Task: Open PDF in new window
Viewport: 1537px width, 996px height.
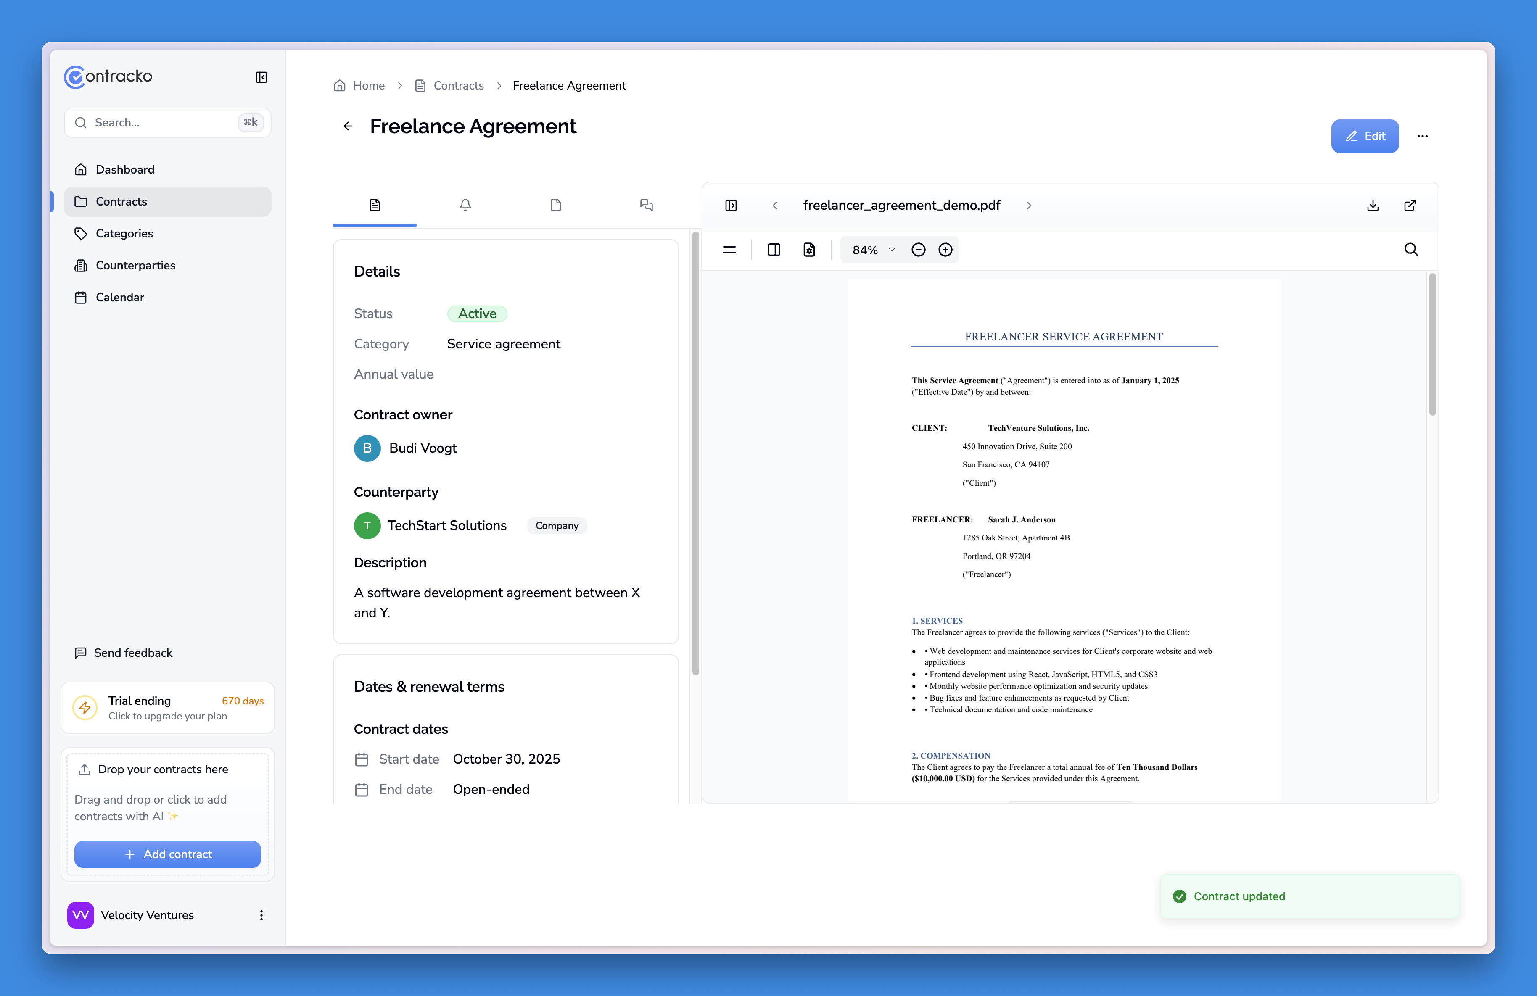Action: pyautogui.click(x=1410, y=205)
